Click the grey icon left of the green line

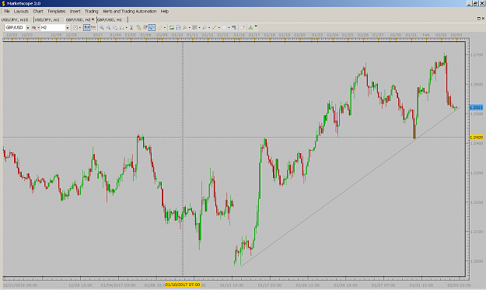tap(205, 27)
